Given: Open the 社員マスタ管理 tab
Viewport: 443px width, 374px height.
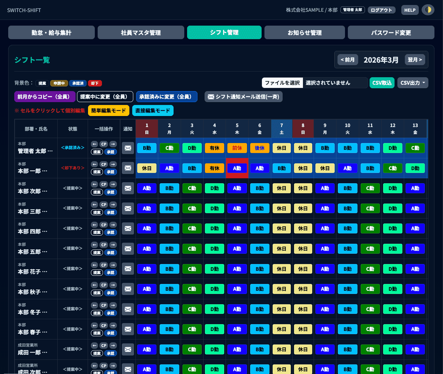Looking at the screenshot, I should (x=141, y=32).
